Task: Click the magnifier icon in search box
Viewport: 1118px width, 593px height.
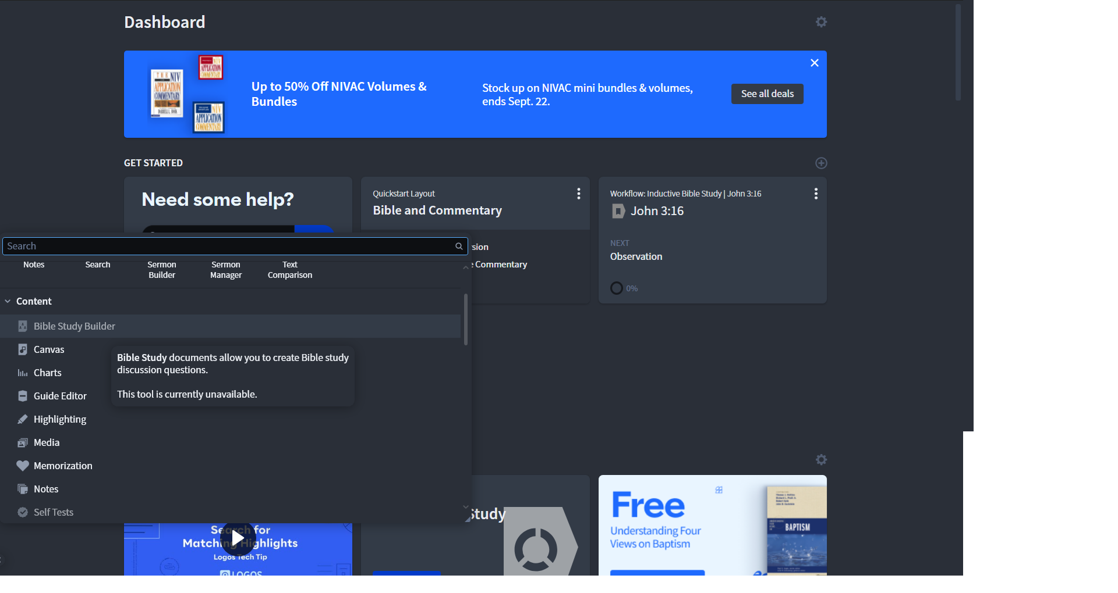Action: tap(459, 247)
